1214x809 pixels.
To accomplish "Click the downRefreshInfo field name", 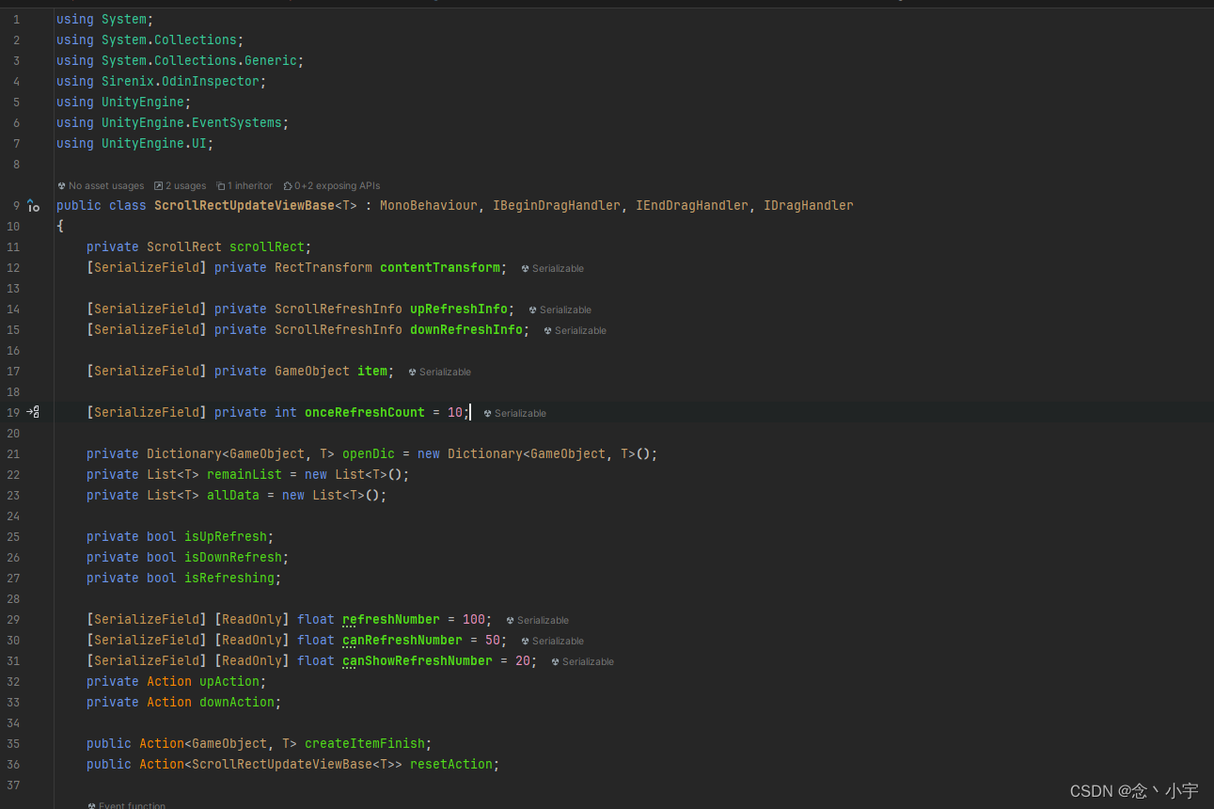I will click(x=466, y=330).
